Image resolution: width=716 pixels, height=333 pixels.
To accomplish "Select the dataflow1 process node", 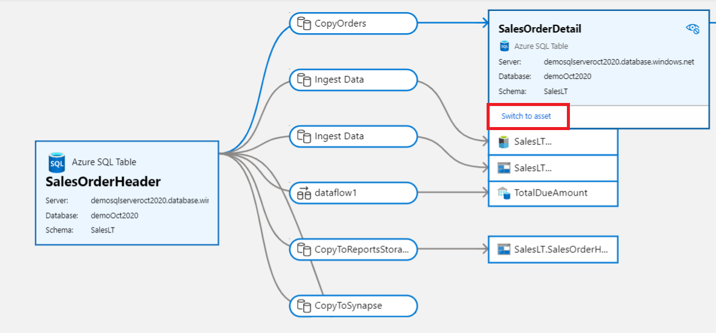I will click(353, 193).
